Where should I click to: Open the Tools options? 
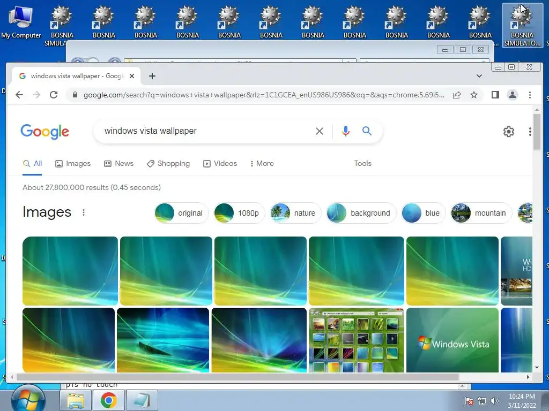[362, 163]
